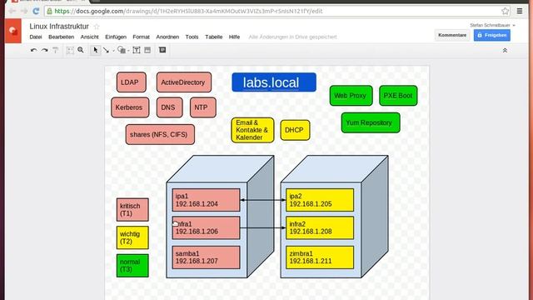
Task: Select the Email & Kontakte & Kalender box
Action: [x=252, y=130]
